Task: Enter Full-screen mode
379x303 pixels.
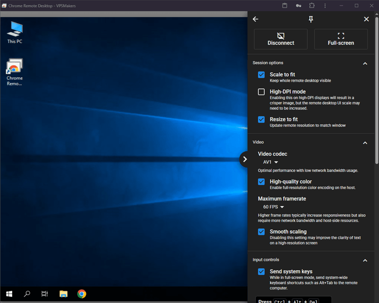Action: [341, 39]
